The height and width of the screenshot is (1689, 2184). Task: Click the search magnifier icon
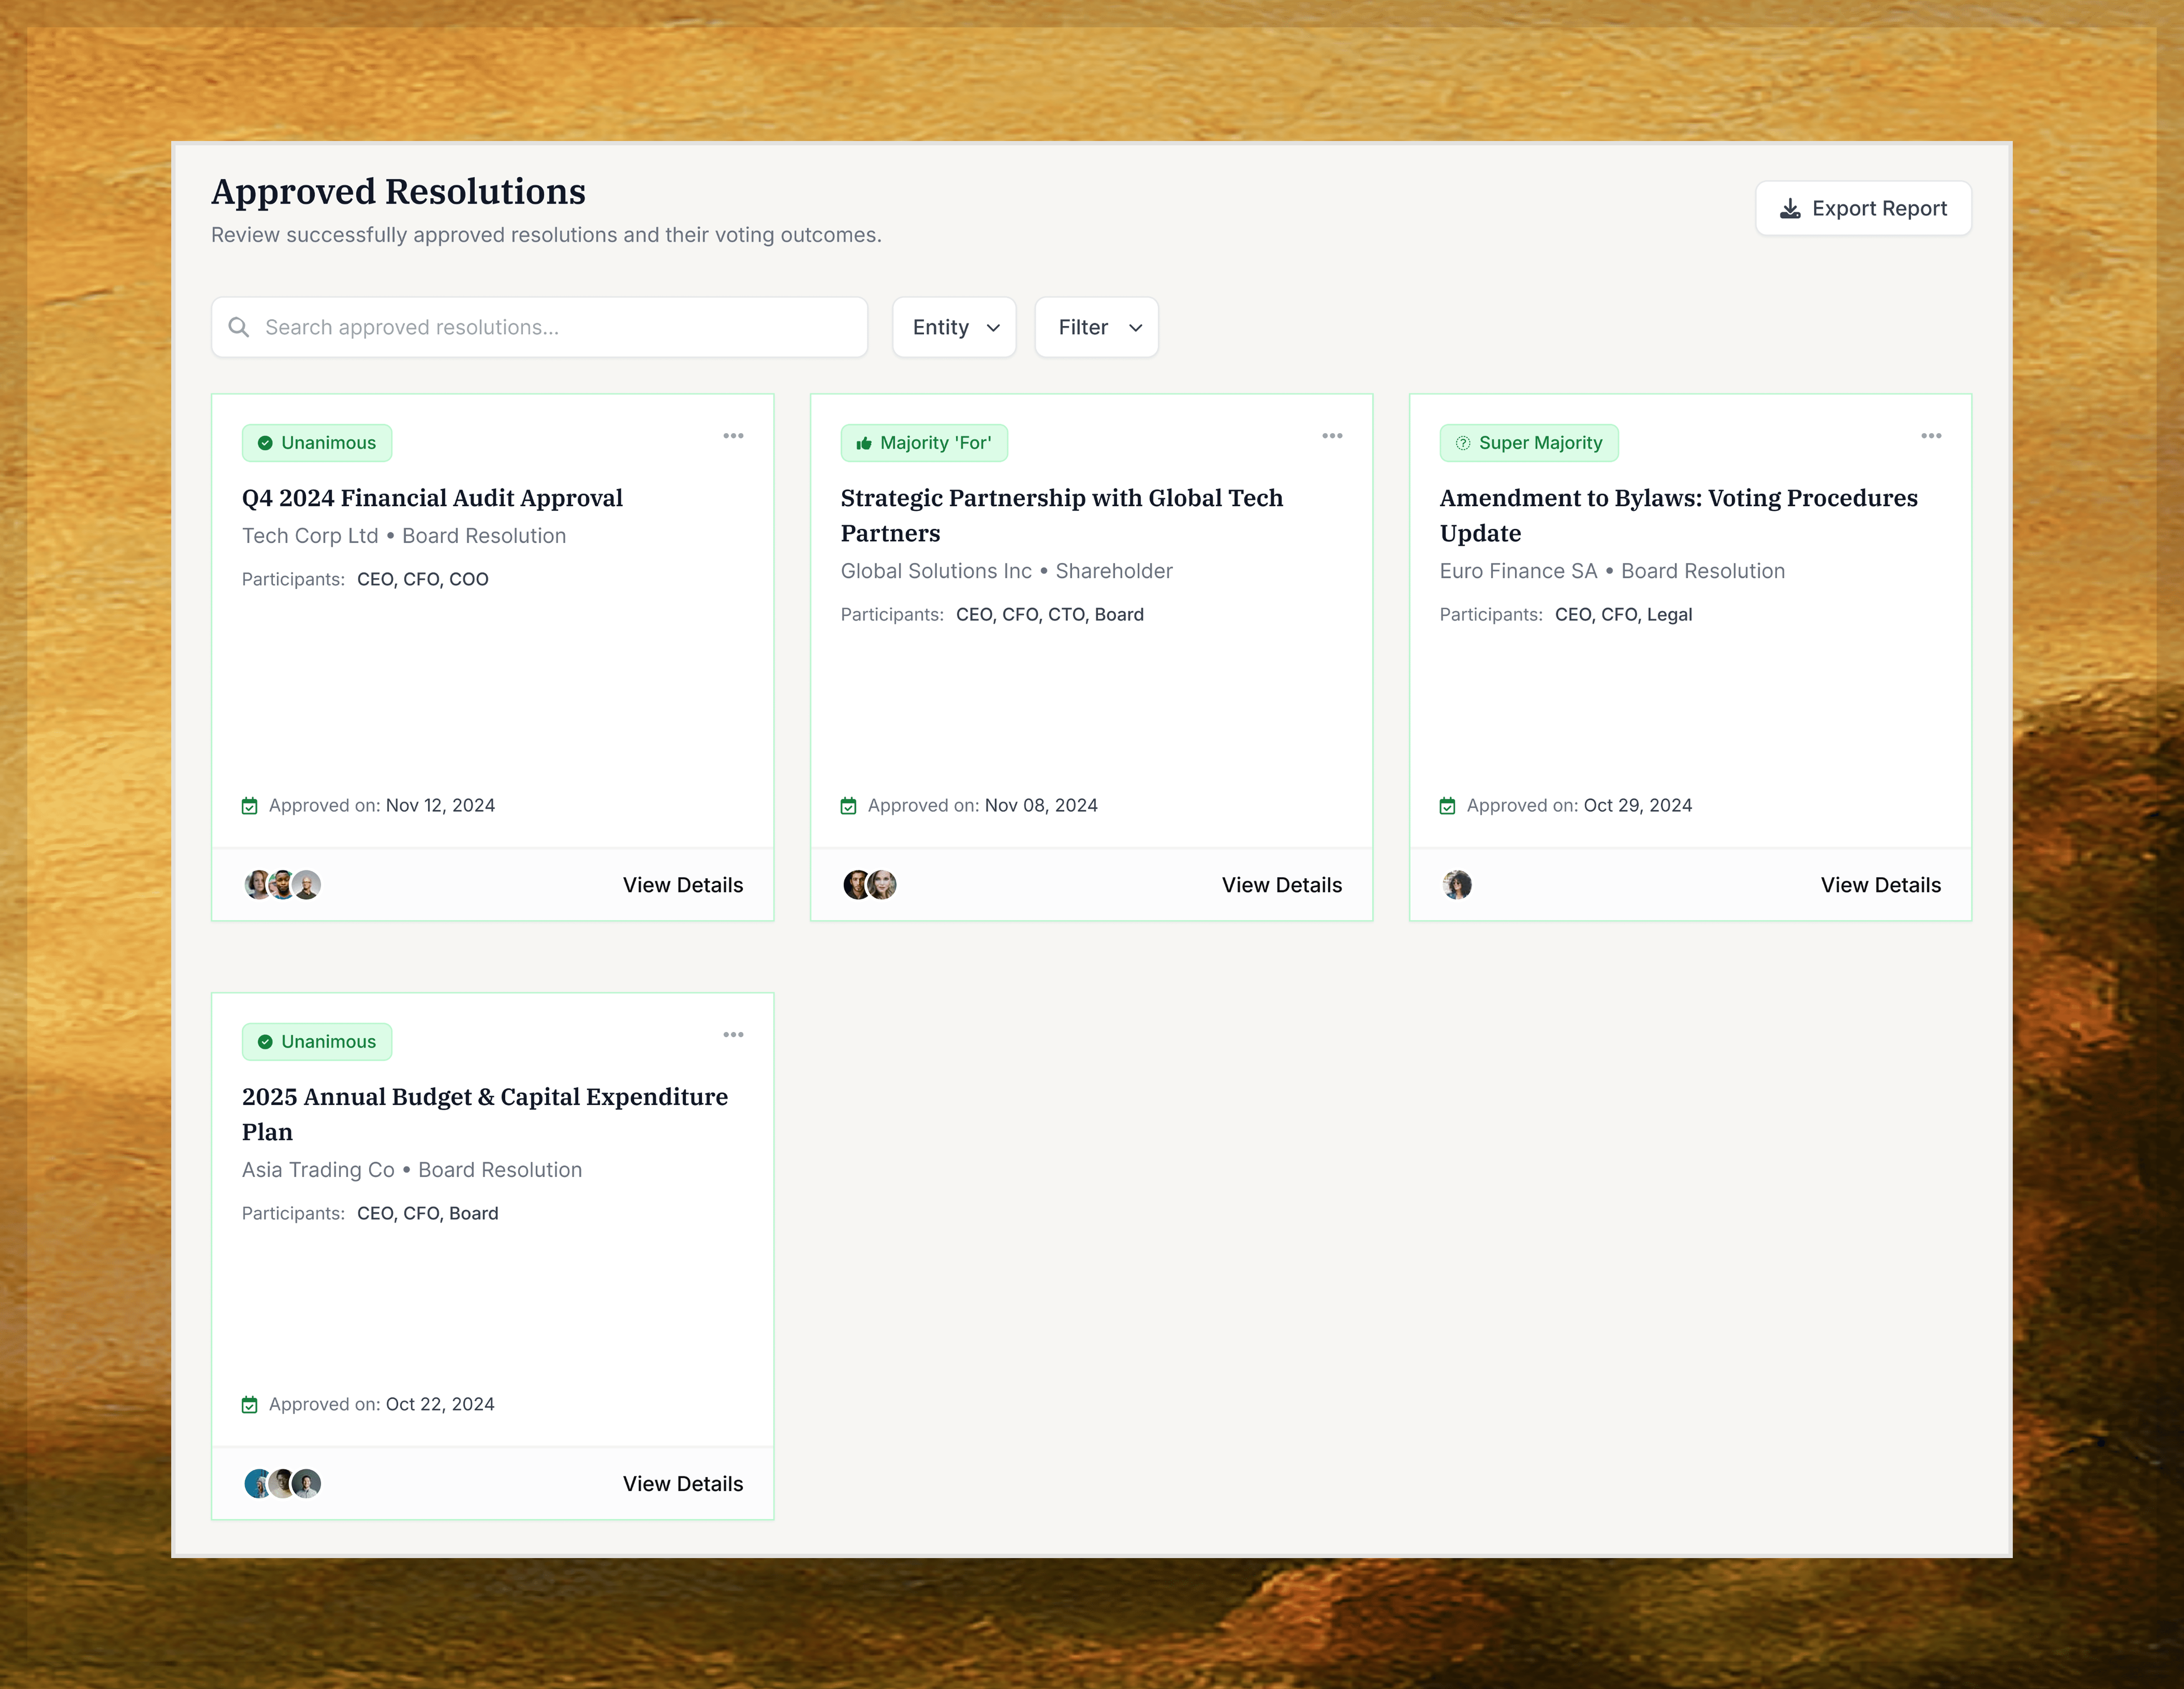point(239,327)
